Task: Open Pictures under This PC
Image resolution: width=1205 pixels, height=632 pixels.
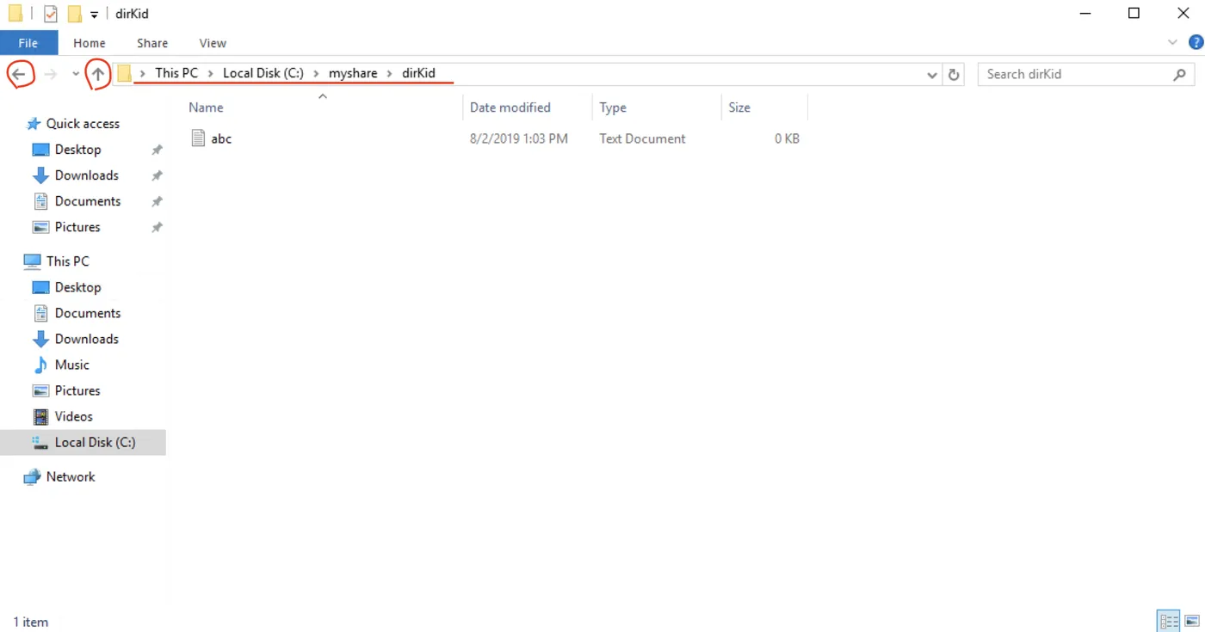Action: pos(77,390)
